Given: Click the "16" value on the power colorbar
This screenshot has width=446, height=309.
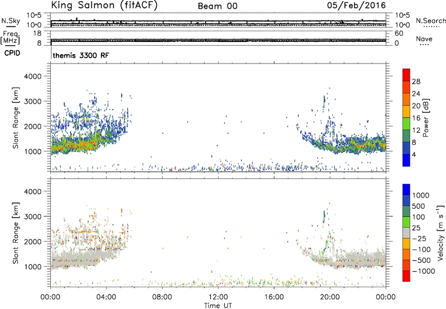Looking at the screenshot, I should coord(416,118).
